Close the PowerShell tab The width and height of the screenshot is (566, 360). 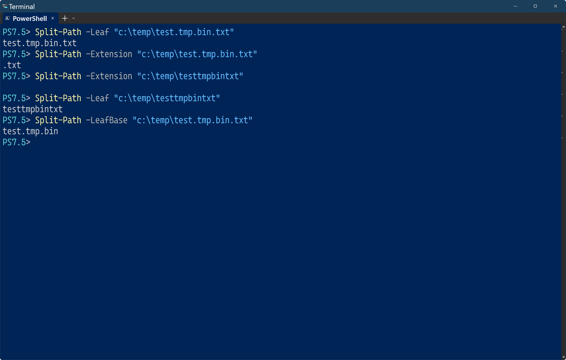(x=53, y=18)
